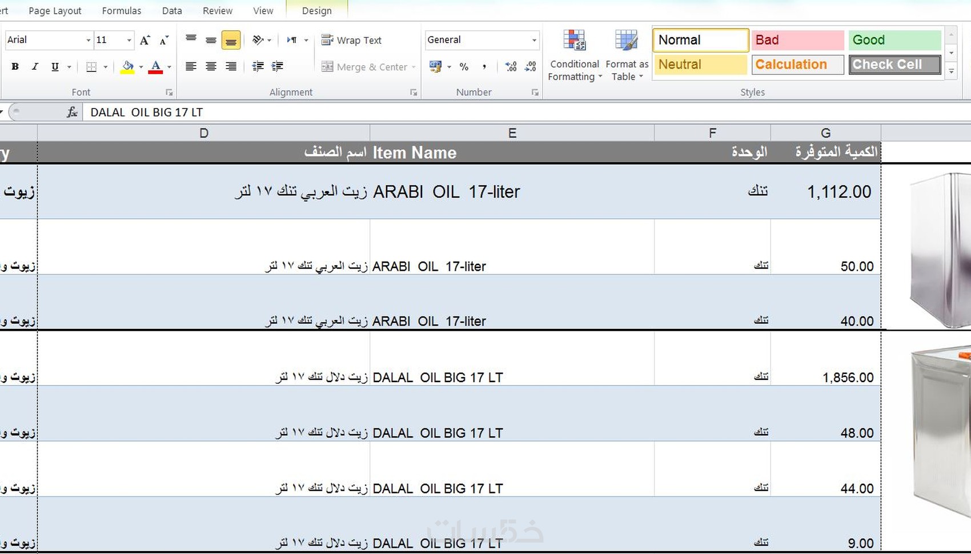Click the Decrease Decimal icon
Image resolution: width=971 pixels, height=554 pixels.
pyautogui.click(x=531, y=67)
